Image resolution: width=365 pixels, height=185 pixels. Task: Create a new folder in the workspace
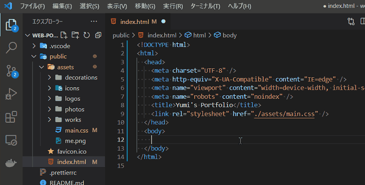tap(75, 35)
